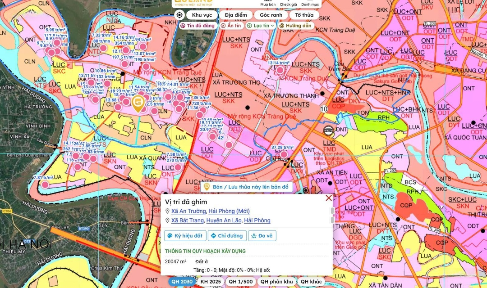Expand the Lọc tin filter dropdown

261,26
